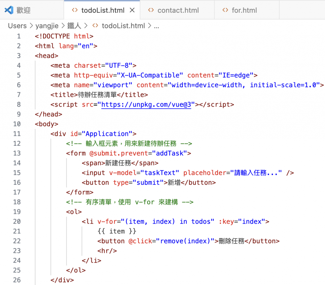Click the HTML file icon on for.html tab
Image resolution: width=325 pixels, height=285 pixels.
pos(225,10)
